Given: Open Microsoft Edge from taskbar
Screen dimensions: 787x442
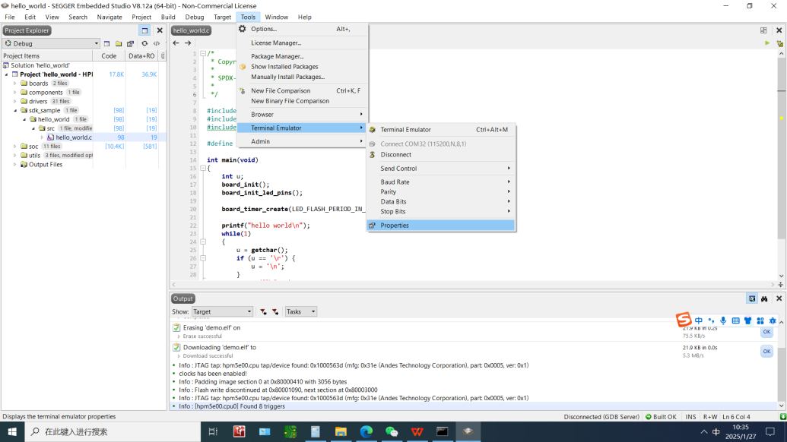Looking at the screenshot, I should click(x=367, y=431).
